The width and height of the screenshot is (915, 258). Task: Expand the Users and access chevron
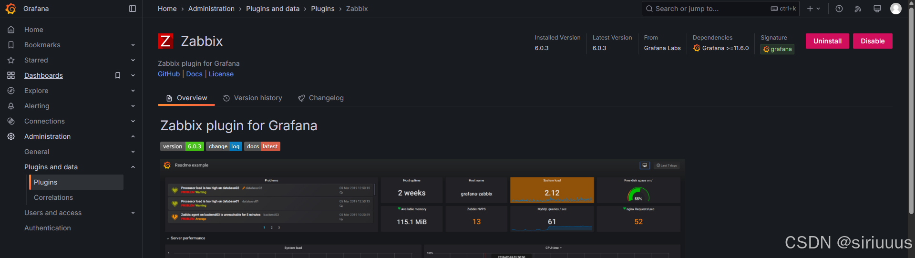coord(133,213)
